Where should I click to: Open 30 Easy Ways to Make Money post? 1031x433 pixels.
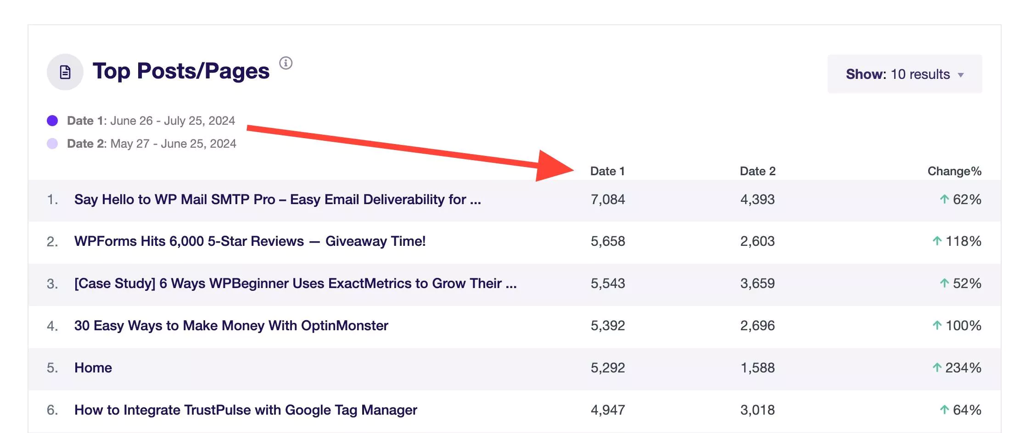tap(231, 326)
